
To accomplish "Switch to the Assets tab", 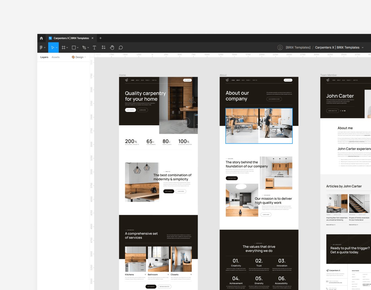I will tap(56, 57).
